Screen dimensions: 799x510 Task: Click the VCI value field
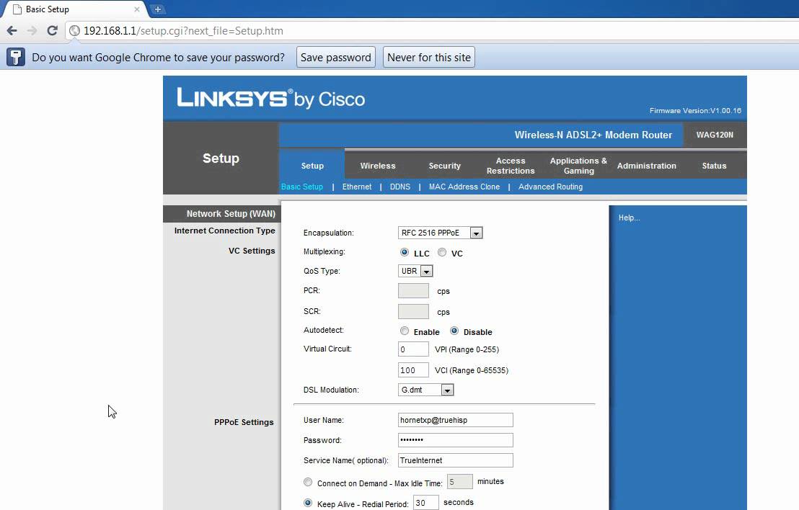click(413, 370)
